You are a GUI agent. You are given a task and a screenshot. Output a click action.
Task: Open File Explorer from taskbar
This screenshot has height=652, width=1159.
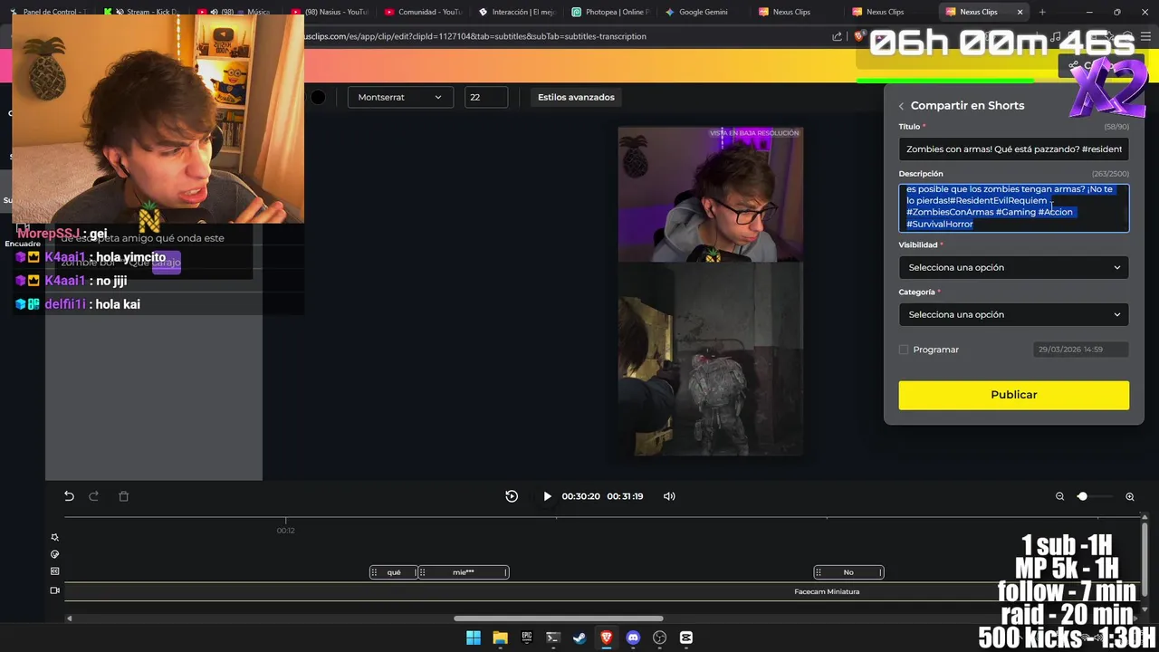(x=500, y=638)
